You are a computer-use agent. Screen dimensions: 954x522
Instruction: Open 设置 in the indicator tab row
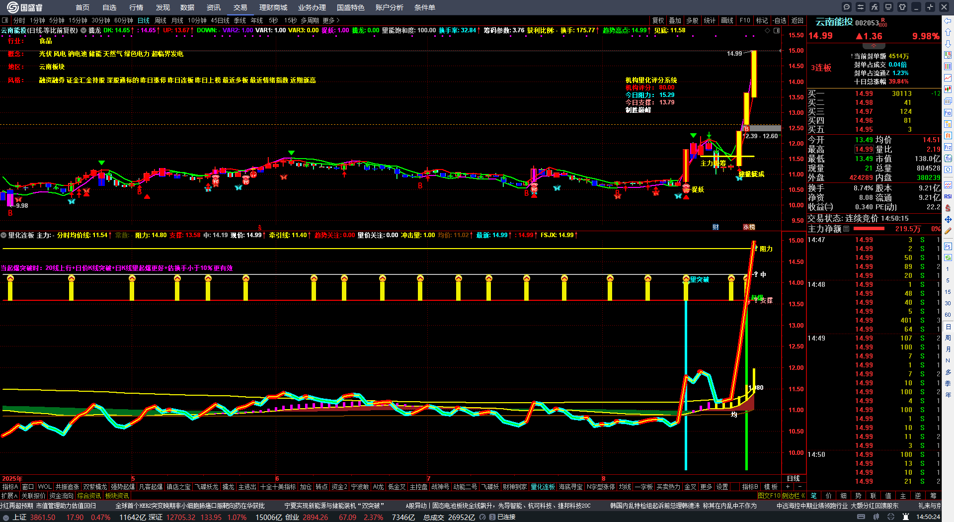point(722,487)
